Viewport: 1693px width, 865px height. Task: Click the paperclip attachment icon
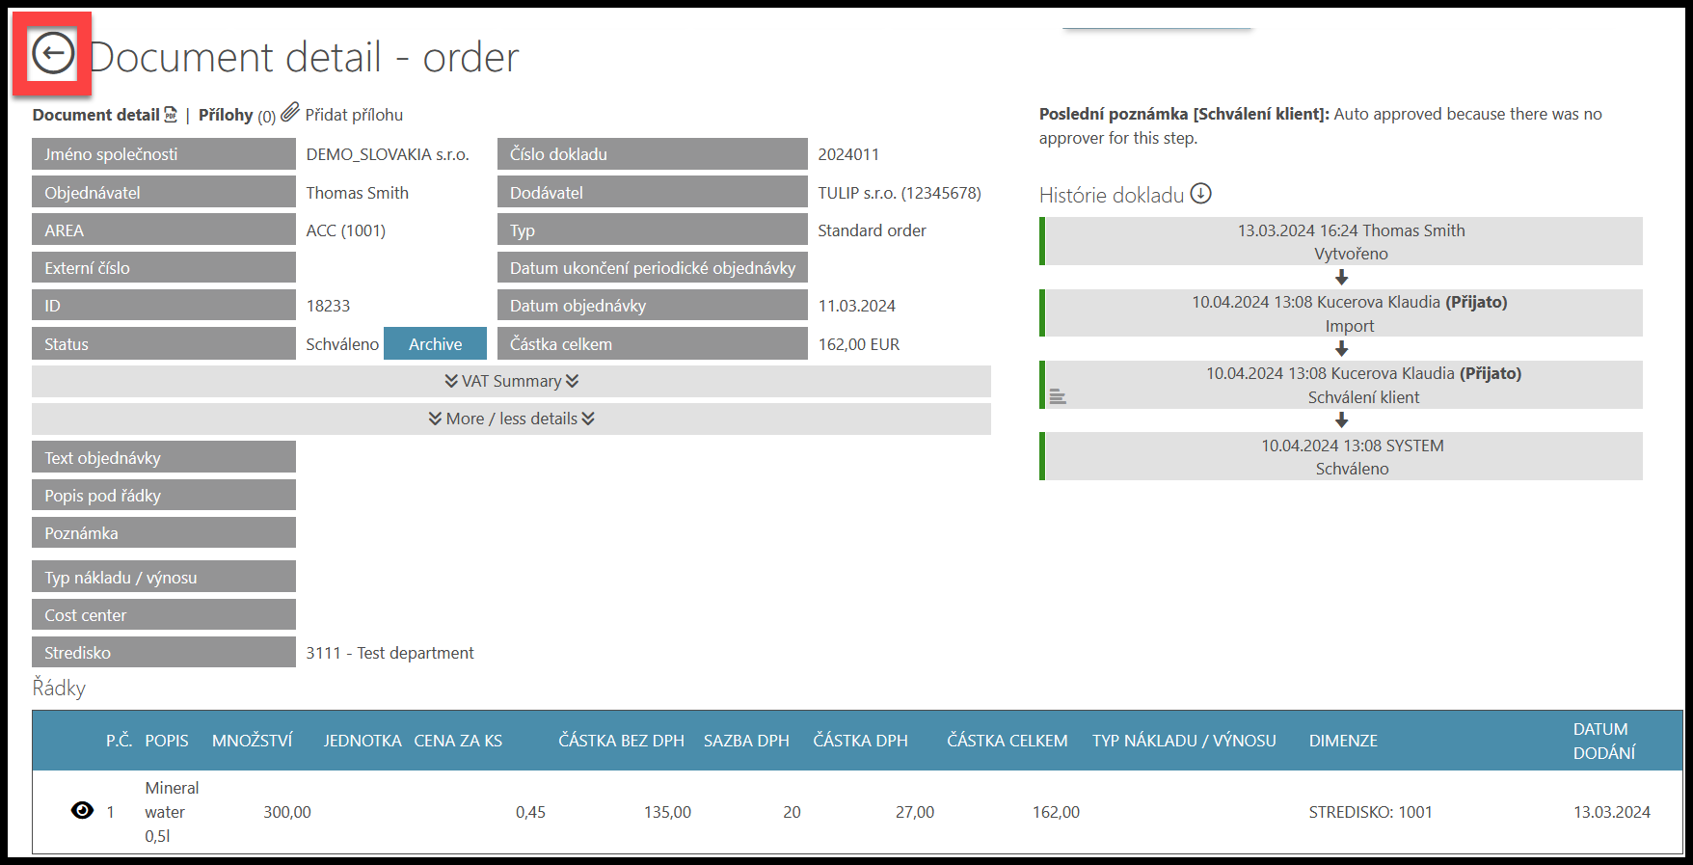[x=290, y=113]
